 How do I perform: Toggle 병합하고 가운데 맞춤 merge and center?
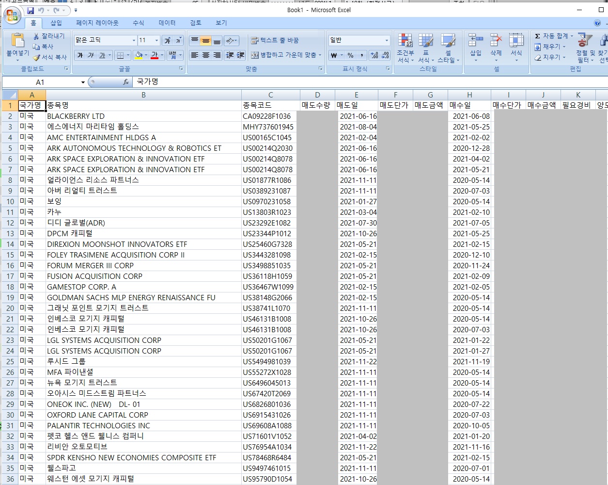283,55
